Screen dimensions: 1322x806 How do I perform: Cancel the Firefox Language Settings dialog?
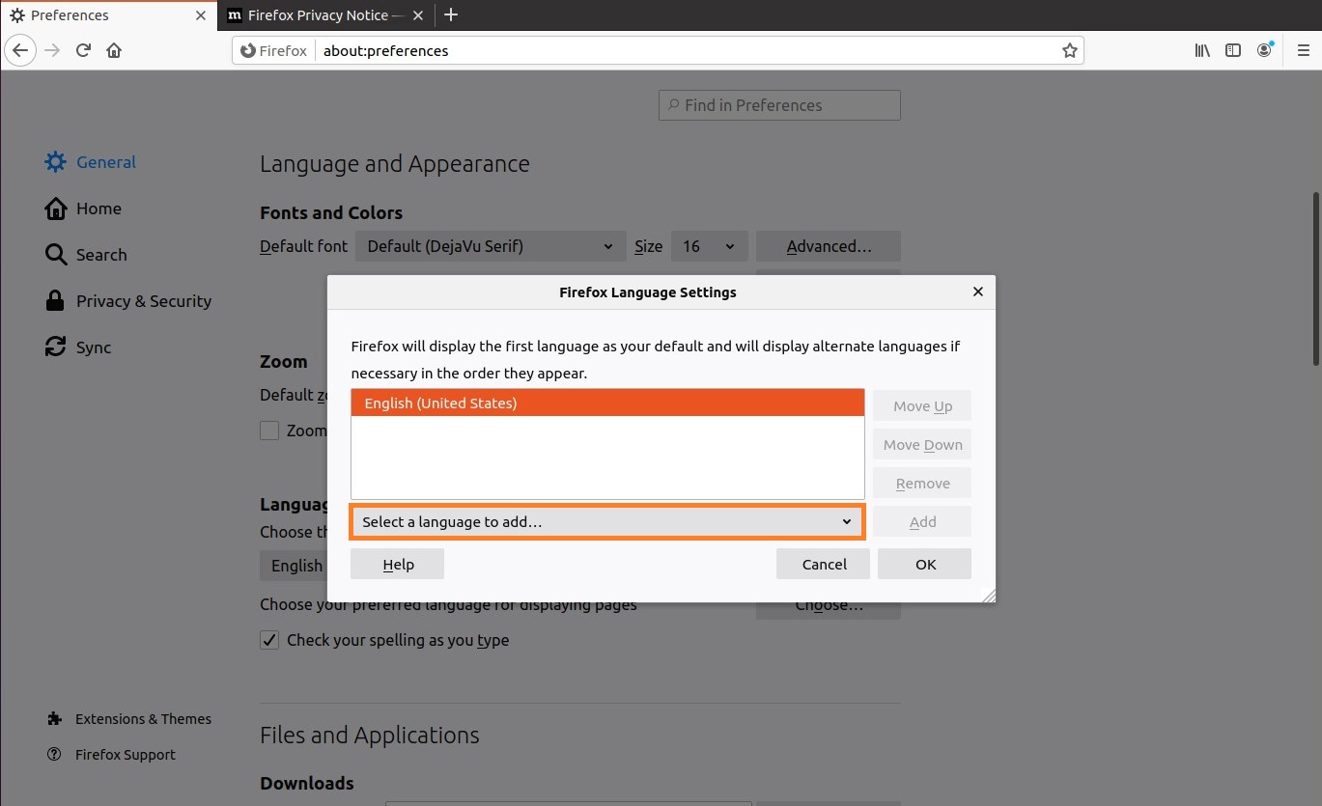pyautogui.click(x=823, y=565)
